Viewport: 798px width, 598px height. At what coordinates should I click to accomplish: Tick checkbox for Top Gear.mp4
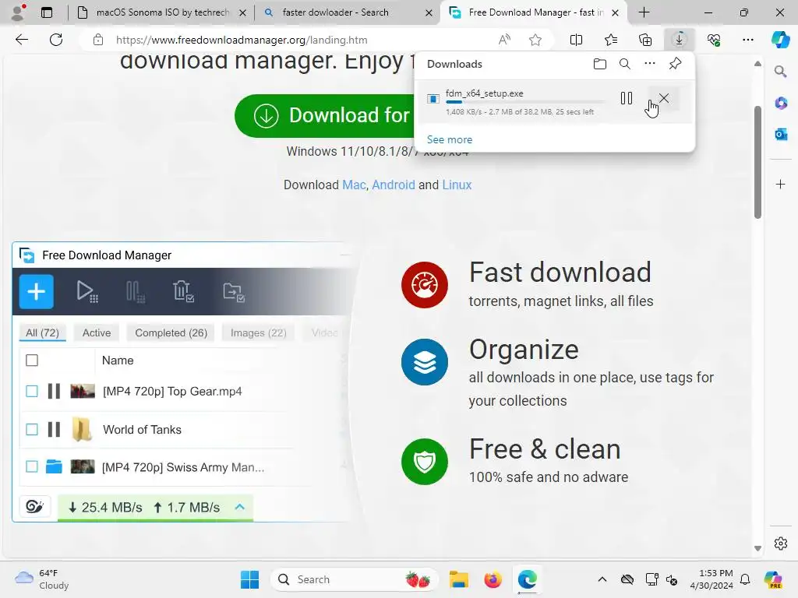tap(32, 391)
